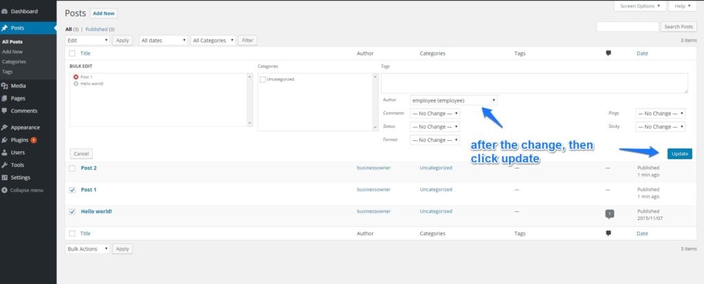Sort by Title column header
Image resolution: width=704 pixels, height=284 pixels.
(x=85, y=54)
